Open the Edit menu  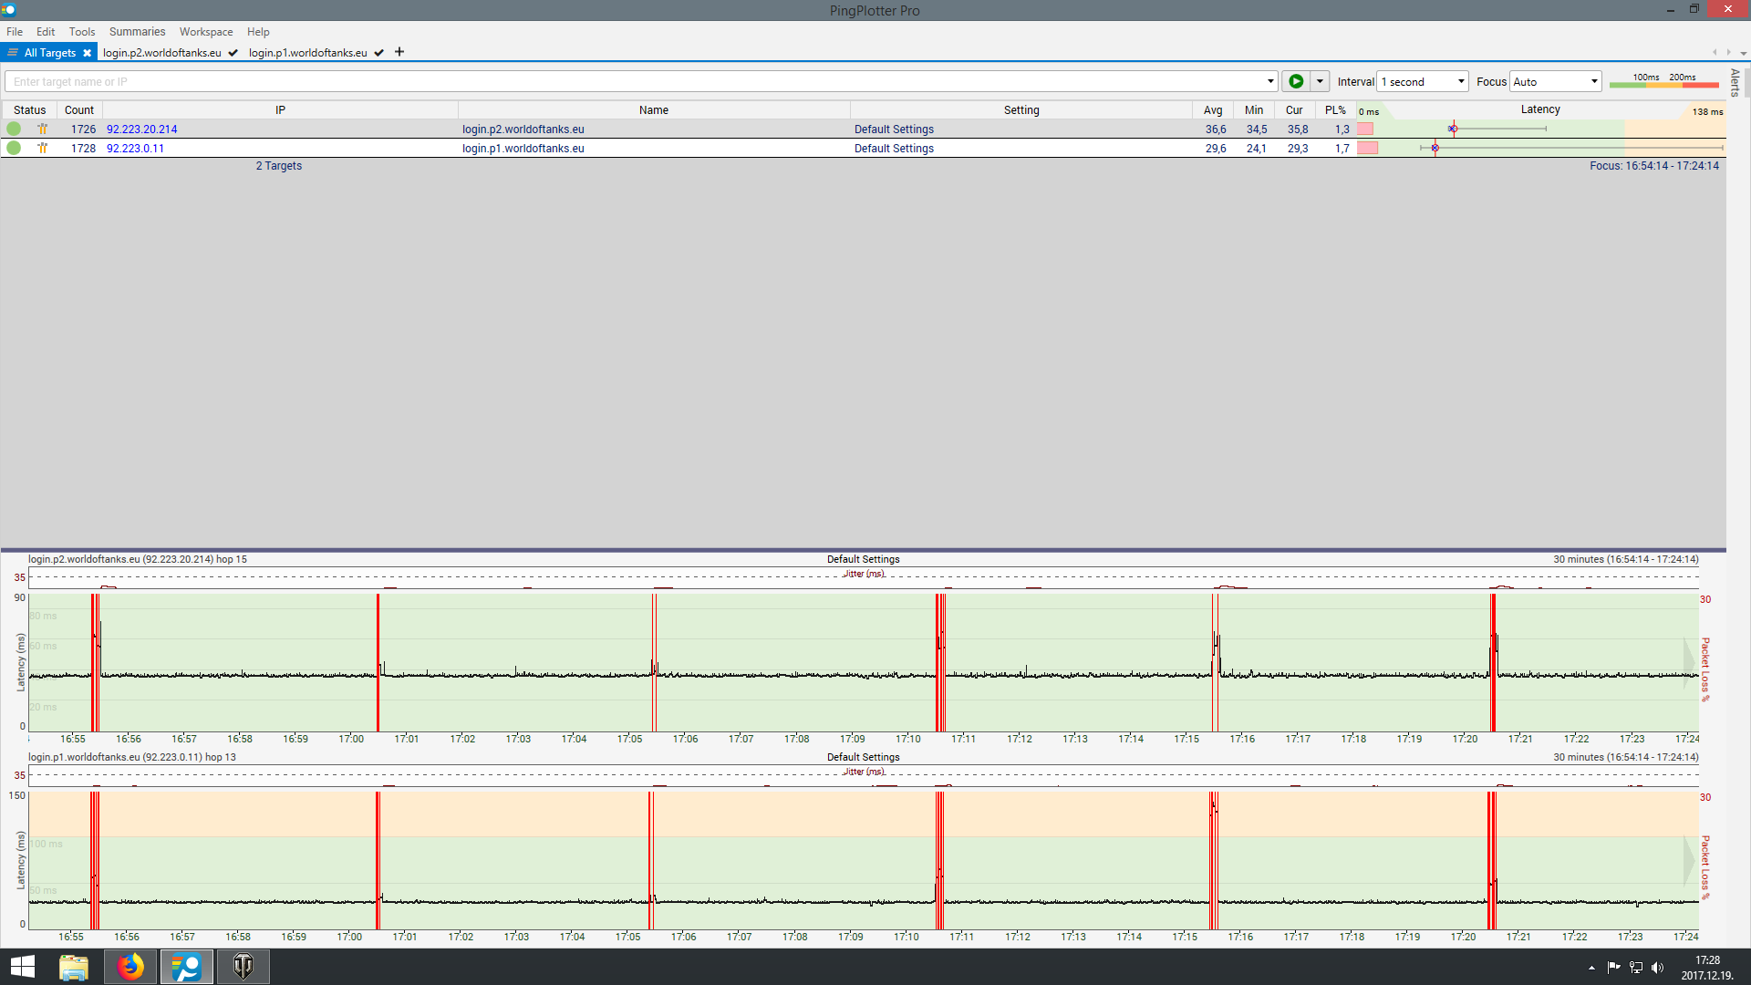coord(46,31)
